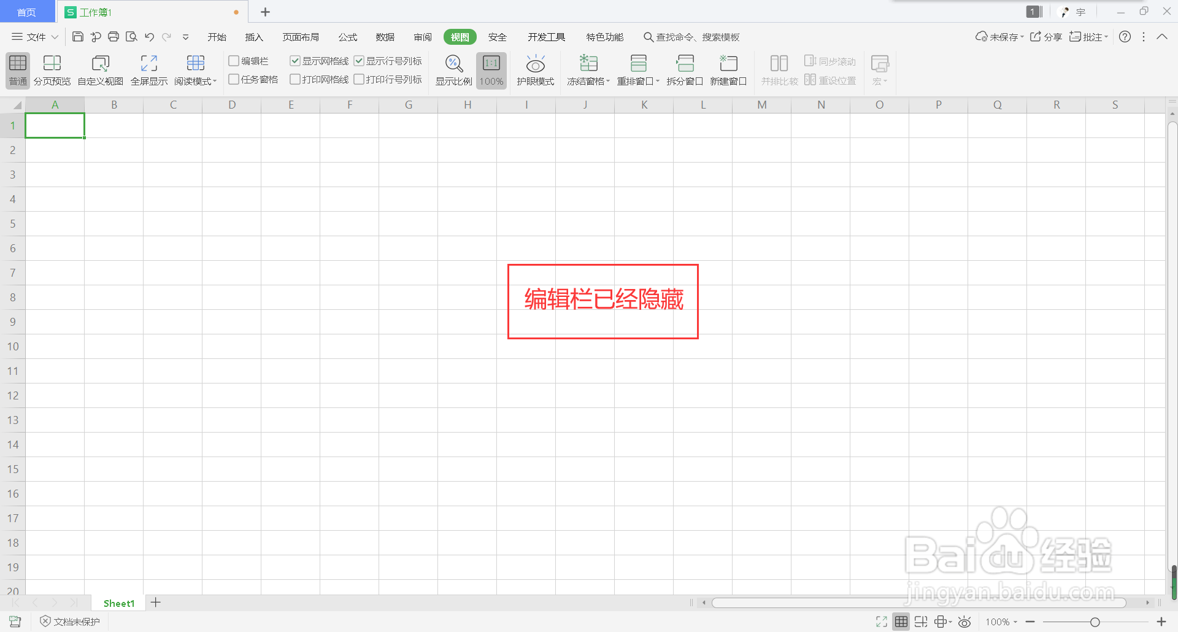Set zoom to 100% in ribbon
This screenshot has height=632, width=1178.
(x=491, y=71)
